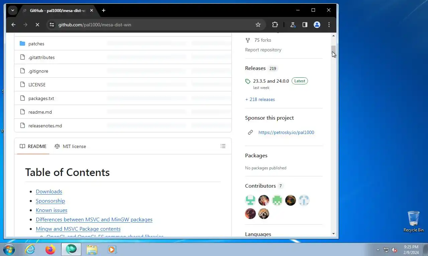Switch to the README tab
This screenshot has height=256, width=428.
[x=33, y=146]
